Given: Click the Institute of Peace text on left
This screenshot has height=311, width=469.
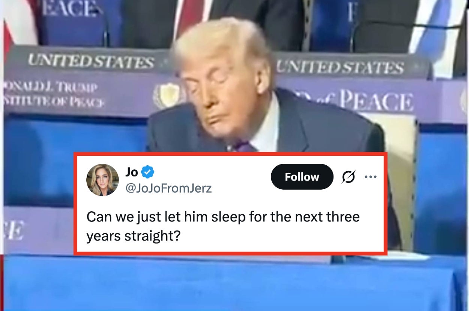Looking at the screenshot, I should click(x=54, y=102).
